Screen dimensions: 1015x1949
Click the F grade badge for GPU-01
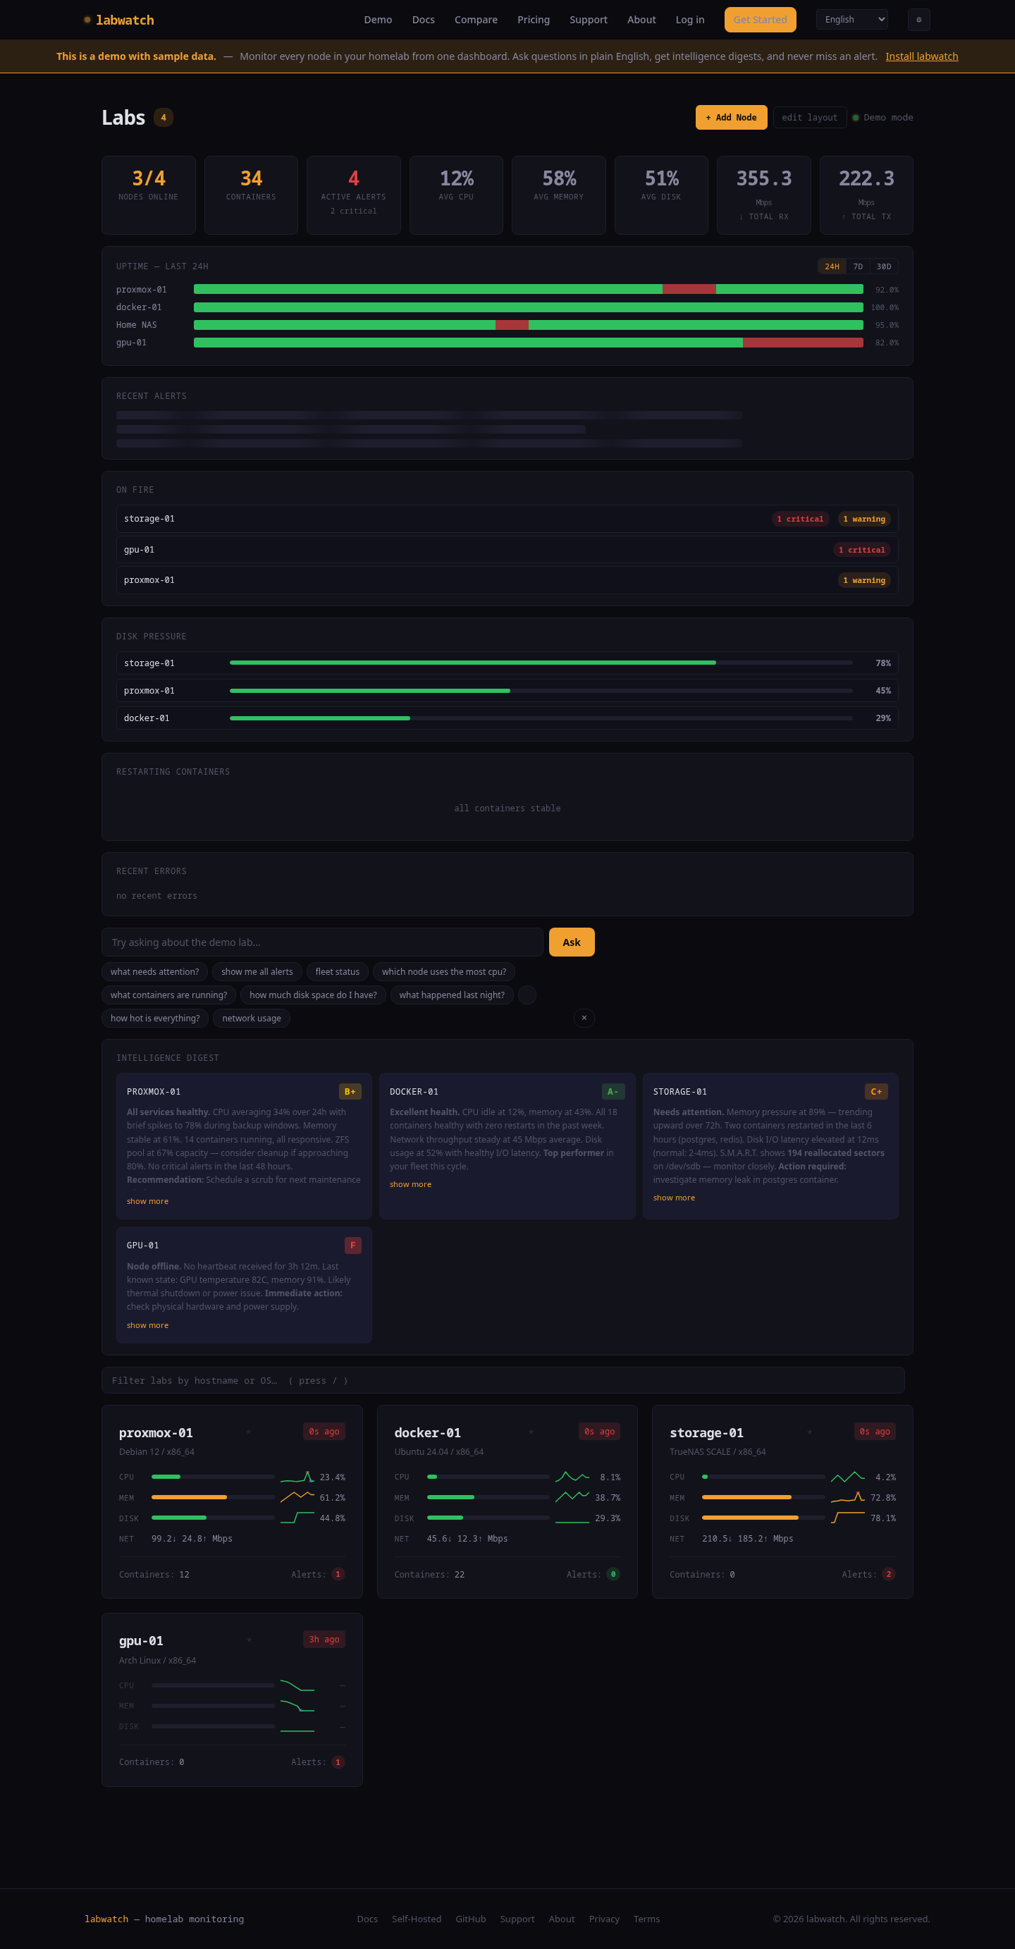tap(352, 1245)
